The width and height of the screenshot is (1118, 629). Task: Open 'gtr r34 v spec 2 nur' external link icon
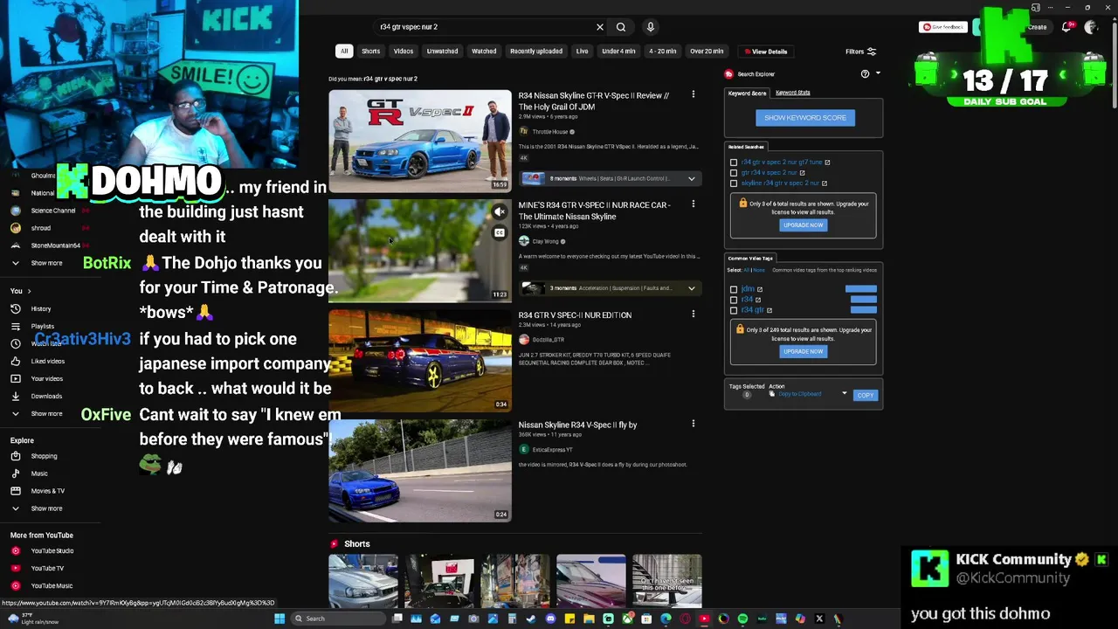point(802,173)
